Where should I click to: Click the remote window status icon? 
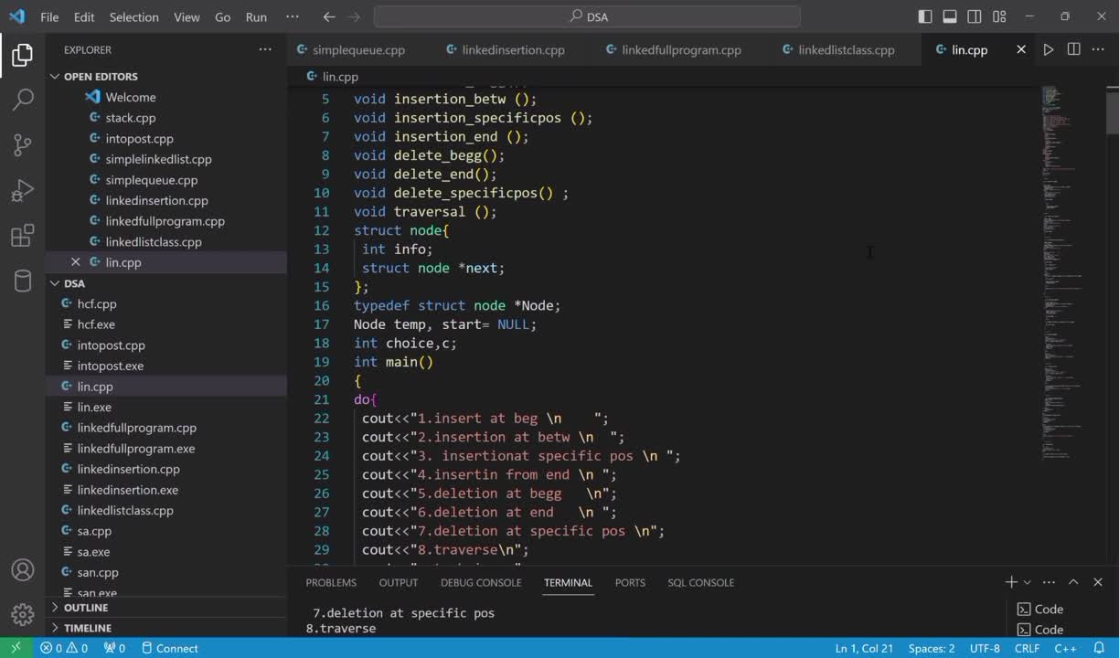click(16, 648)
